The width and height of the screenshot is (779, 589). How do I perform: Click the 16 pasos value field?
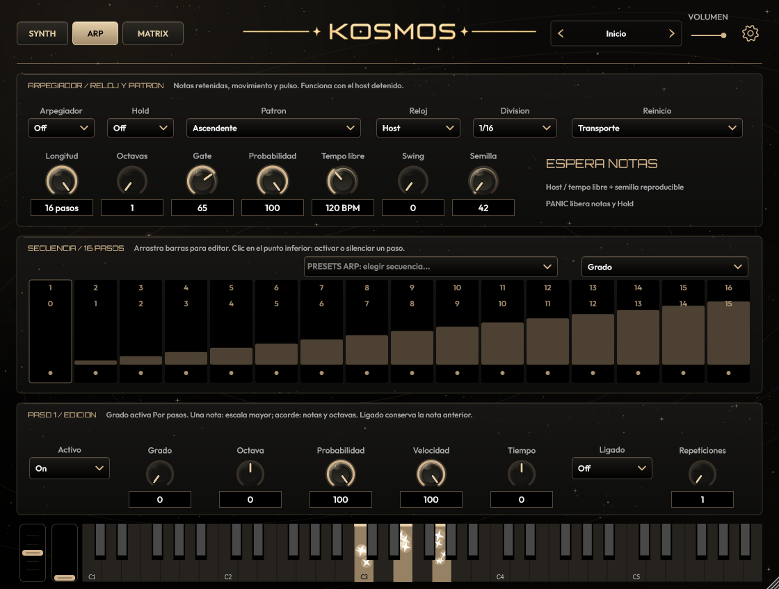62,208
